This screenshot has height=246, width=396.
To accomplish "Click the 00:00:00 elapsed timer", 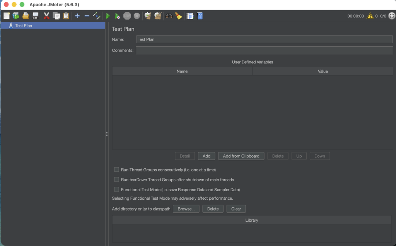I will 356,16.
